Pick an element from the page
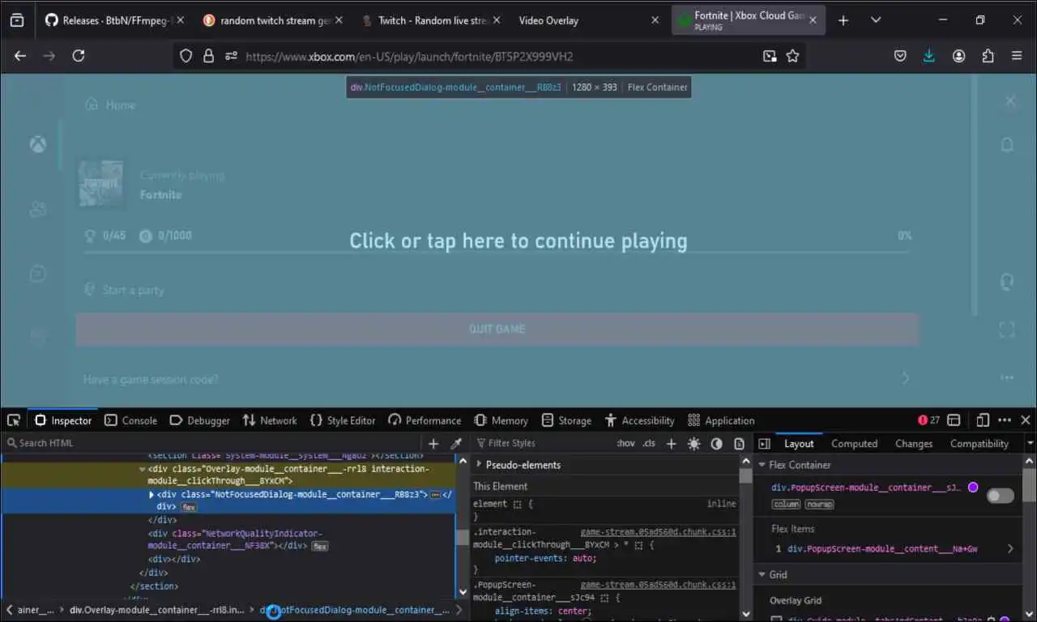 (x=14, y=420)
